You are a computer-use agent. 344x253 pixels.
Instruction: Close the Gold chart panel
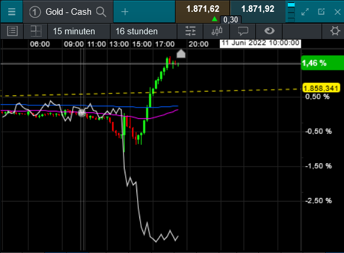pyautogui.click(x=337, y=12)
